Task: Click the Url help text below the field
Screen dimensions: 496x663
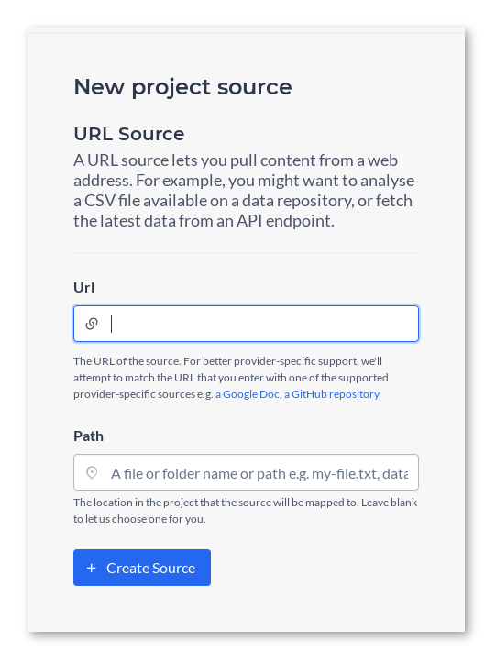Action: tap(231, 378)
